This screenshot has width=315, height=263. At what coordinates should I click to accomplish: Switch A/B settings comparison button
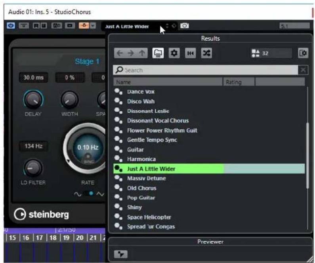pyautogui.click(x=57, y=25)
